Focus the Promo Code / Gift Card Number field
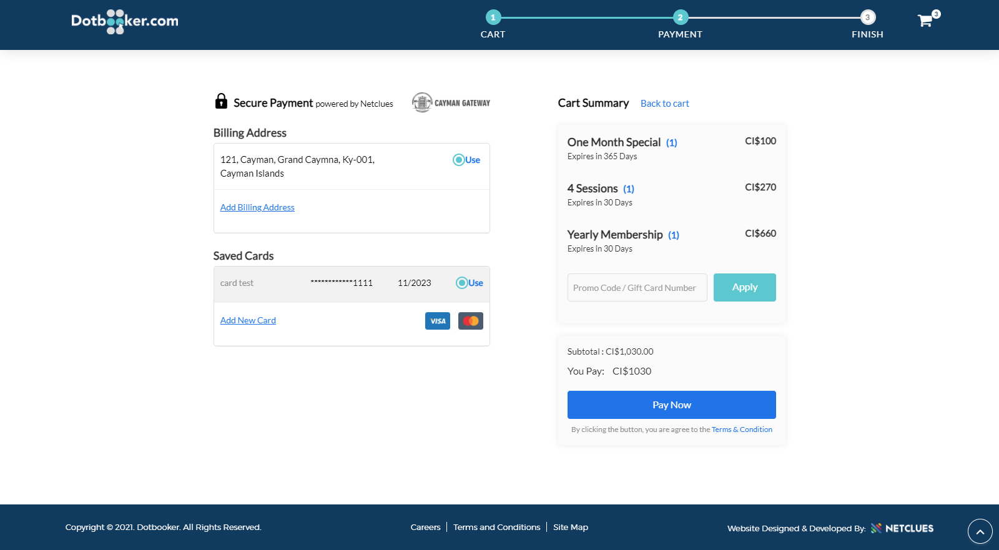The height and width of the screenshot is (550, 999). tap(637, 287)
